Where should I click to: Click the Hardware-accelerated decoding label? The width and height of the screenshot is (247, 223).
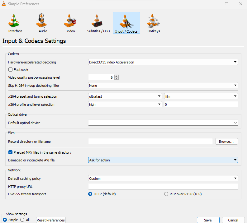[x=32, y=62]
